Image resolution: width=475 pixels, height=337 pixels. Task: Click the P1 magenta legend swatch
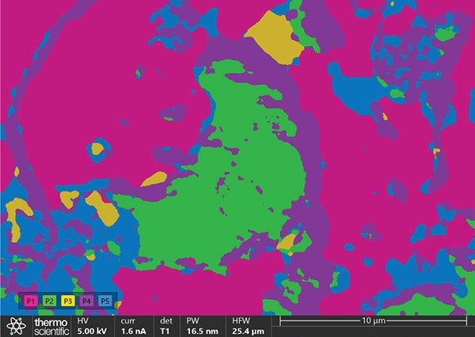(x=31, y=301)
